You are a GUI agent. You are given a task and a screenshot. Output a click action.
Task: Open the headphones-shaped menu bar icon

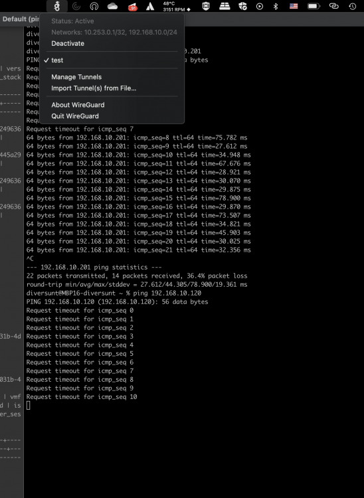[94, 6]
